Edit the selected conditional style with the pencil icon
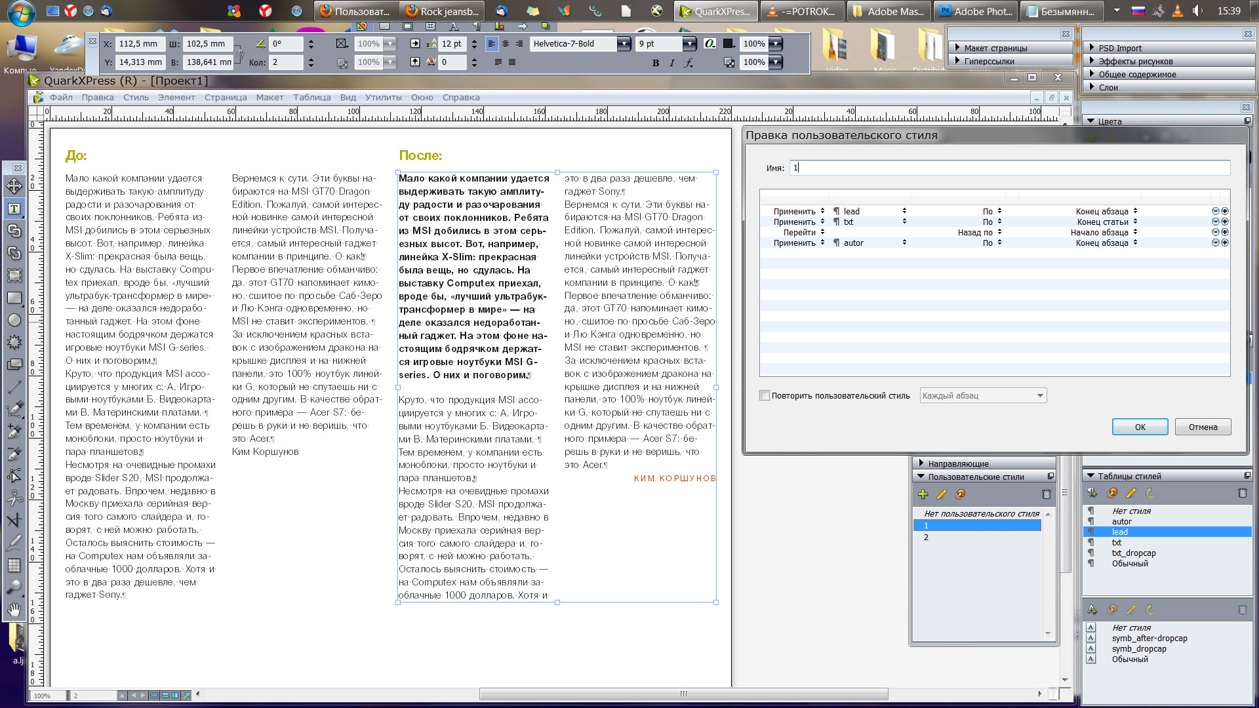 click(x=942, y=494)
